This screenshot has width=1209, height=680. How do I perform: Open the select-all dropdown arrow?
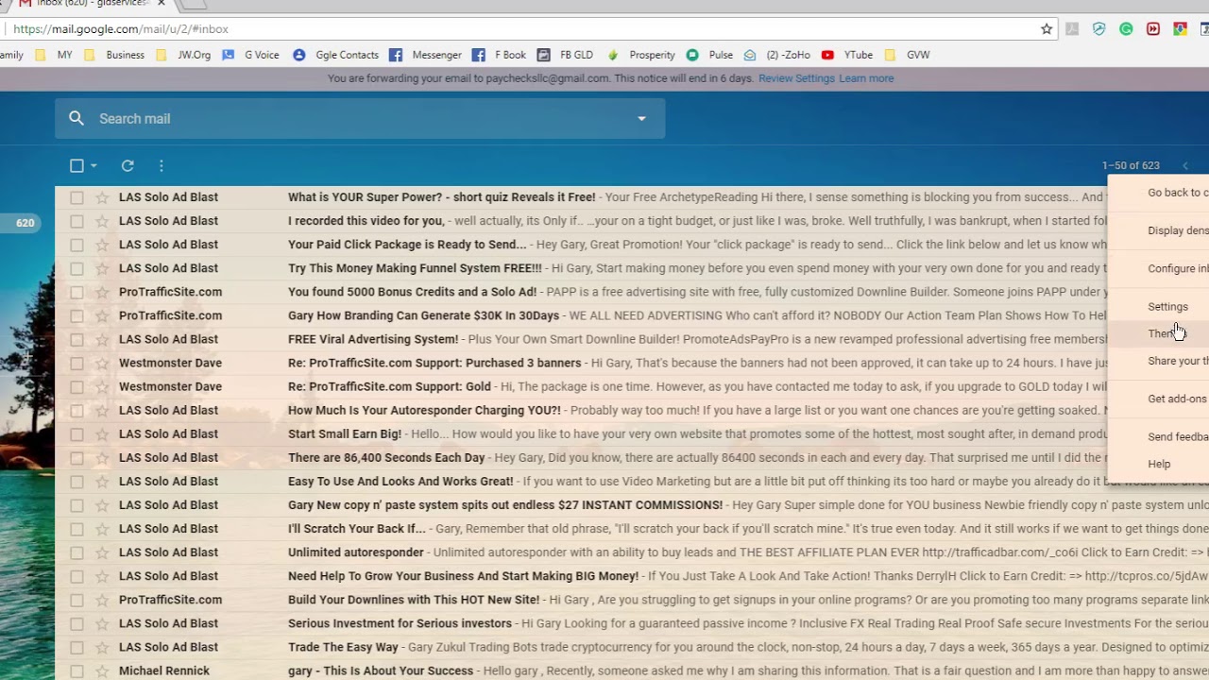94,166
